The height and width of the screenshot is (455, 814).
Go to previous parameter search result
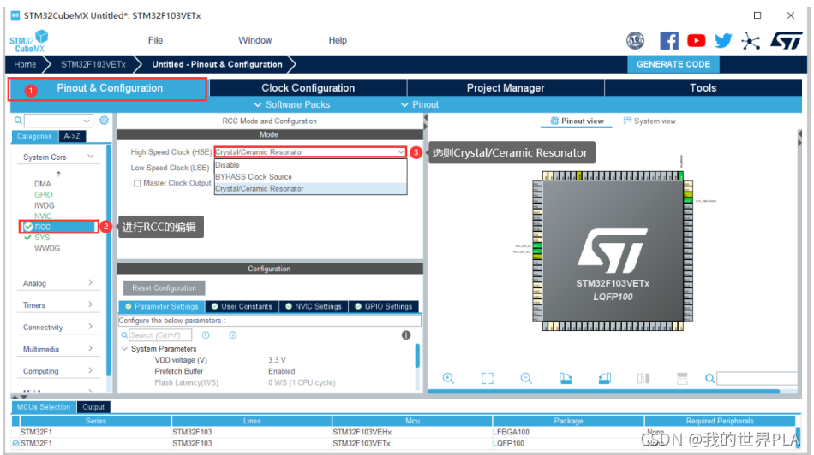click(x=206, y=335)
